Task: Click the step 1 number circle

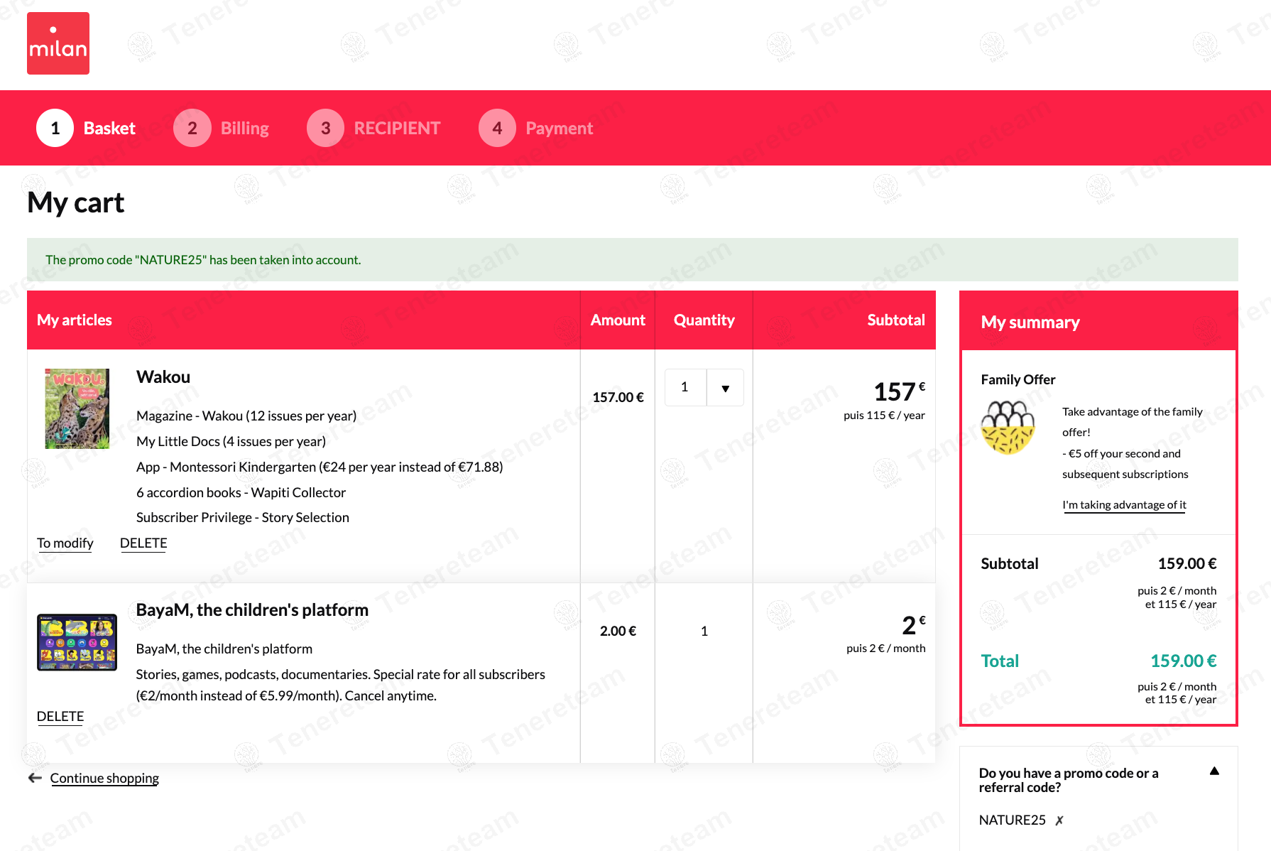Action: [x=55, y=128]
